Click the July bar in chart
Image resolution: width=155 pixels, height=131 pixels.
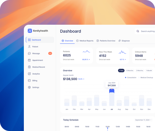point(112,97)
